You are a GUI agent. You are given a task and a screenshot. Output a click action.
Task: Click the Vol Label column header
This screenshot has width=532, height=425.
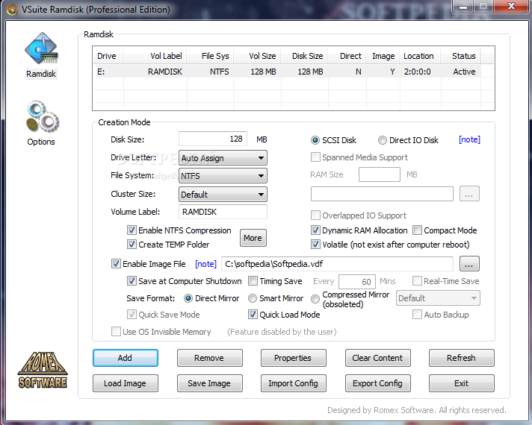click(155, 56)
